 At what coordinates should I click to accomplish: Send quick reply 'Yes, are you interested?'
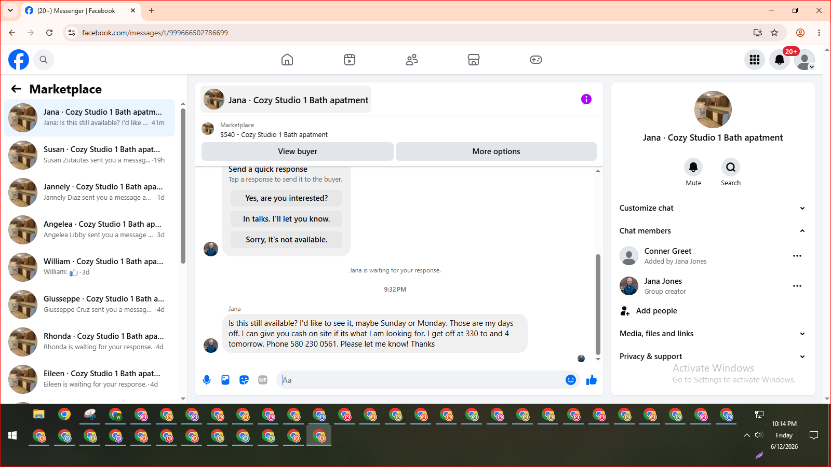pyautogui.click(x=287, y=198)
